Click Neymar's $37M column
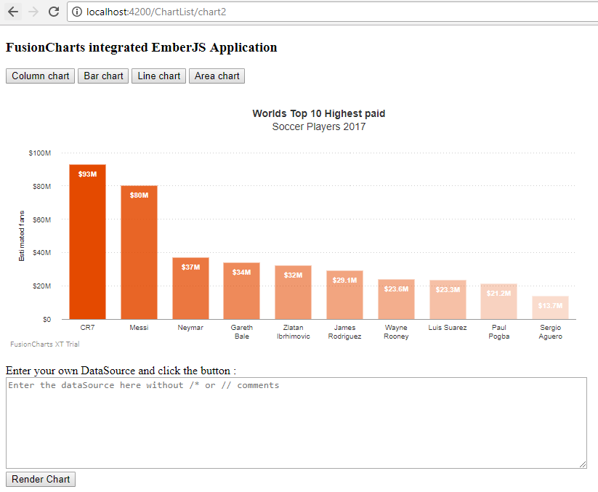 pos(190,287)
